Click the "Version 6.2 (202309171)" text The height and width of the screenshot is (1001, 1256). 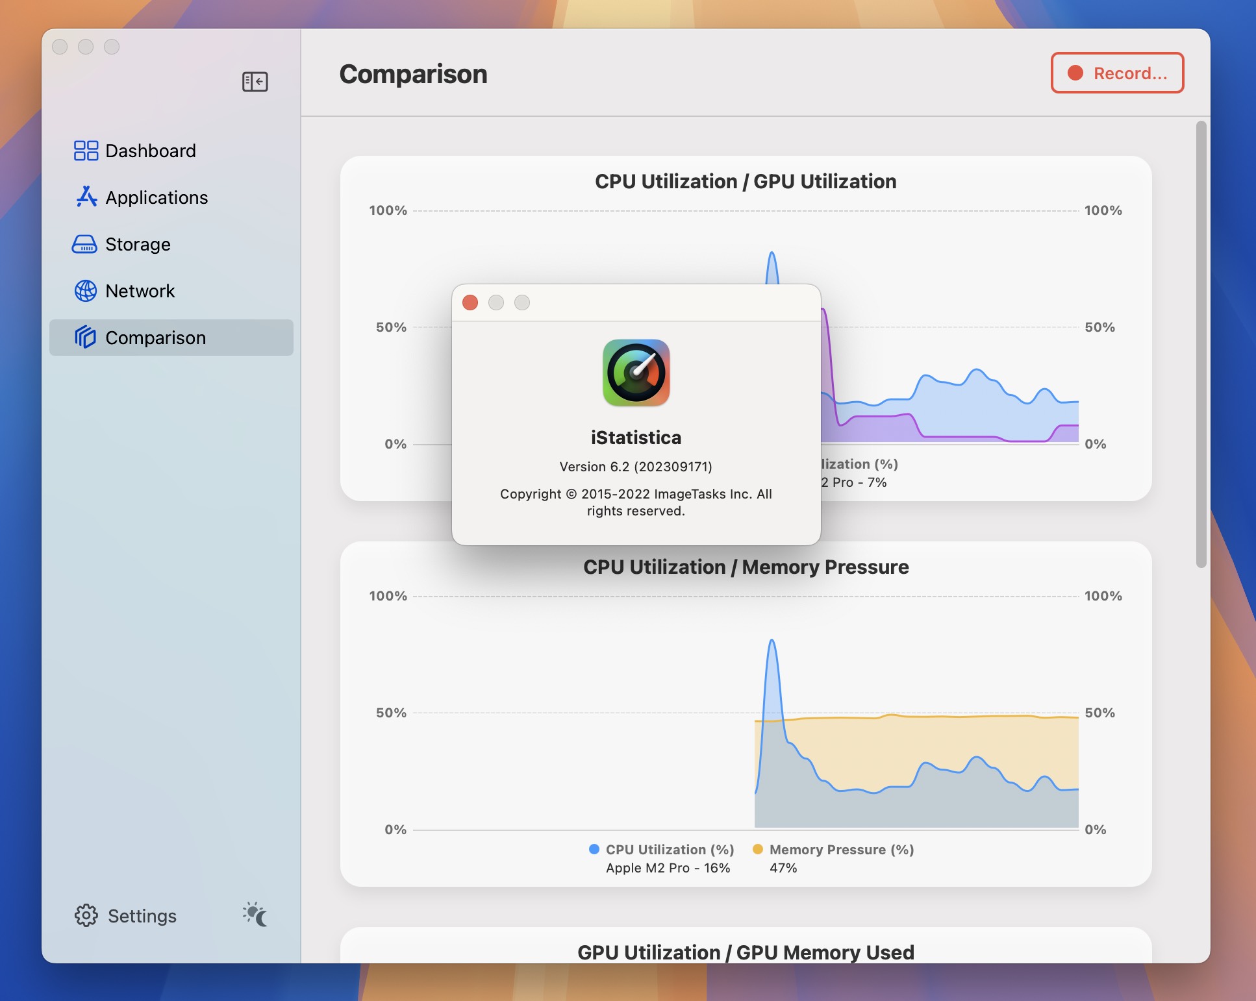[636, 467]
